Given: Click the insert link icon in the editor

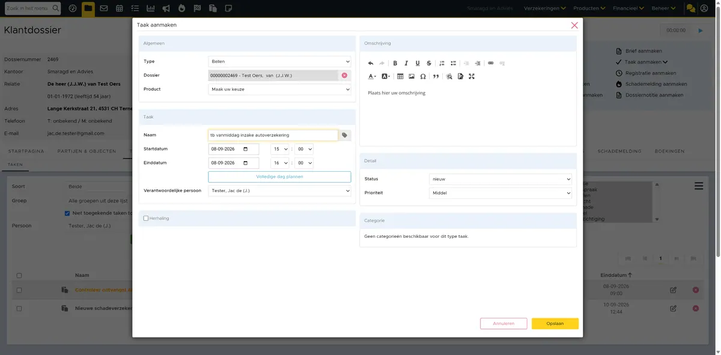Looking at the screenshot, I should [491, 63].
